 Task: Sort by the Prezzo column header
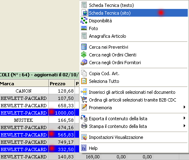62,83
